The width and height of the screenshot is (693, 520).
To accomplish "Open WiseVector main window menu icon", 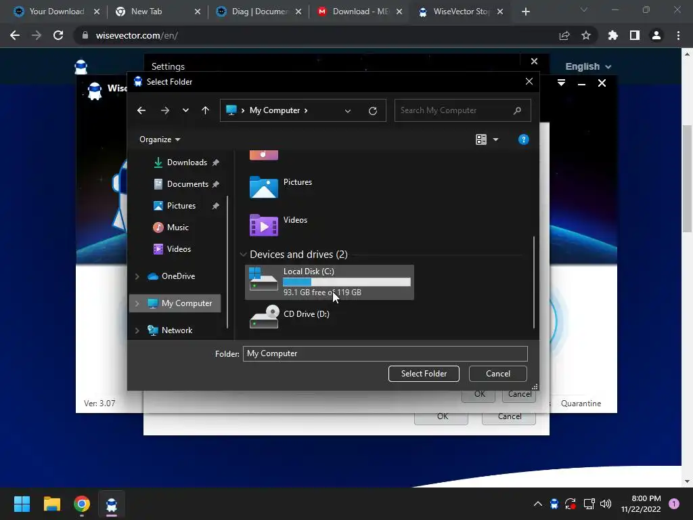I will click(x=561, y=83).
